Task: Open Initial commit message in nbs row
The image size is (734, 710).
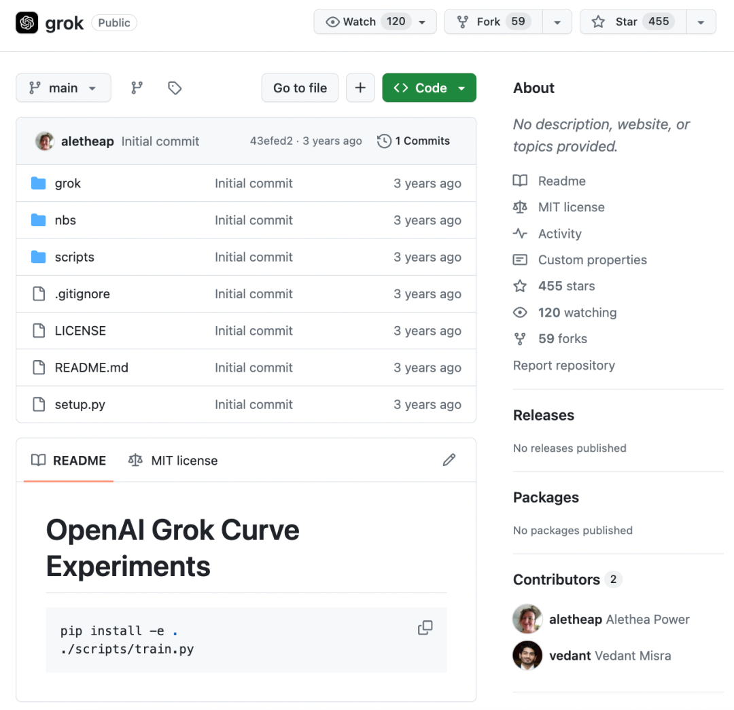Action: coord(254,220)
